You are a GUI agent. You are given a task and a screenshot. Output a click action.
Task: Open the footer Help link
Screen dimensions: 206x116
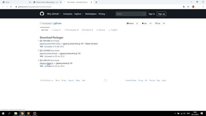click(x=84, y=80)
